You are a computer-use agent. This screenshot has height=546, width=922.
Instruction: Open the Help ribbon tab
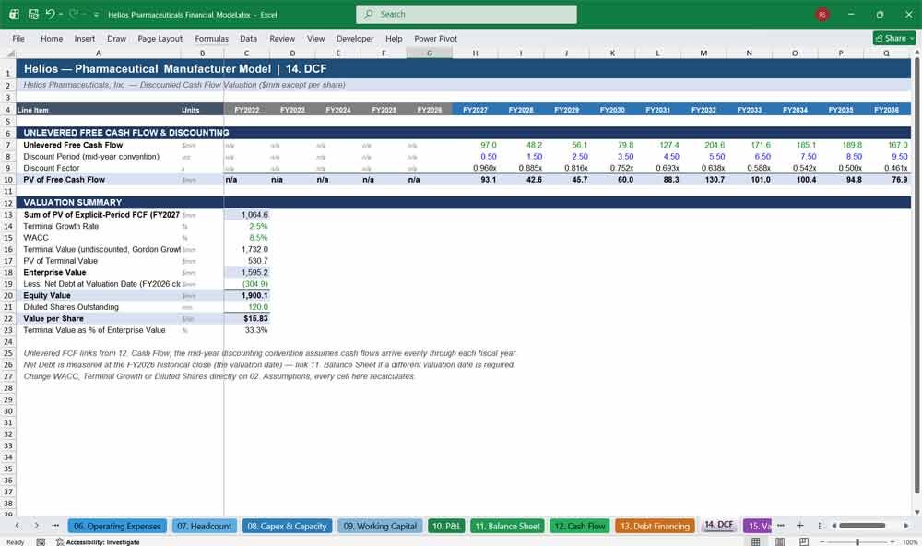tap(394, 38)
